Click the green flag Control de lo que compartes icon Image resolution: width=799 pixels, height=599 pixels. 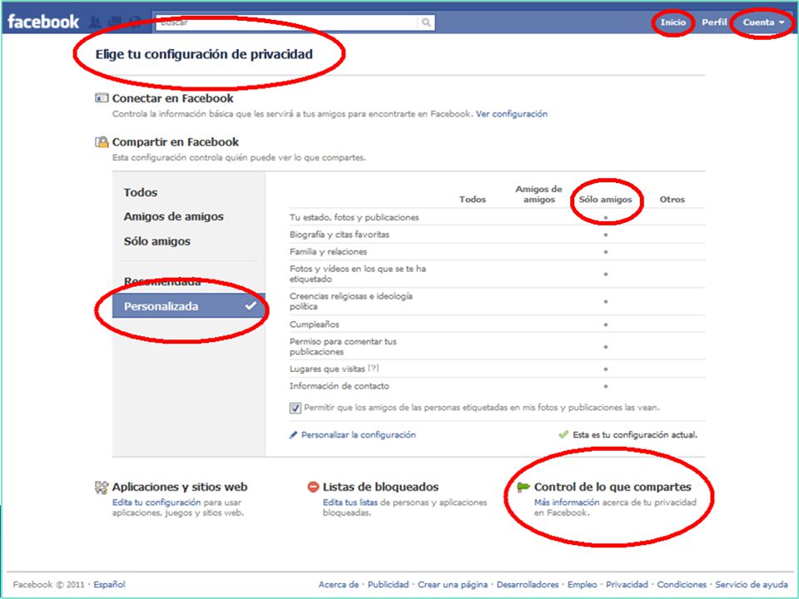click(524, 487)
